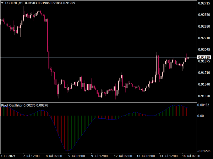Click the oscillator -0.01295 scale label
This screenshot has height=159, width=213.
204,151
